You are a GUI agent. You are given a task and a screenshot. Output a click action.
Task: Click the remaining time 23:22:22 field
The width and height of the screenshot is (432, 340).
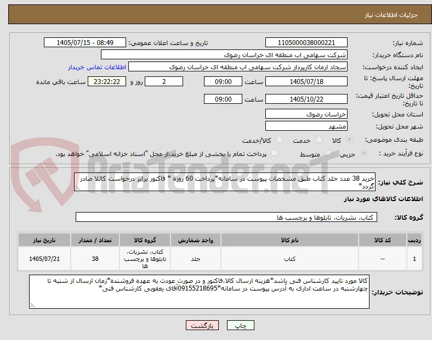point(107,82)
